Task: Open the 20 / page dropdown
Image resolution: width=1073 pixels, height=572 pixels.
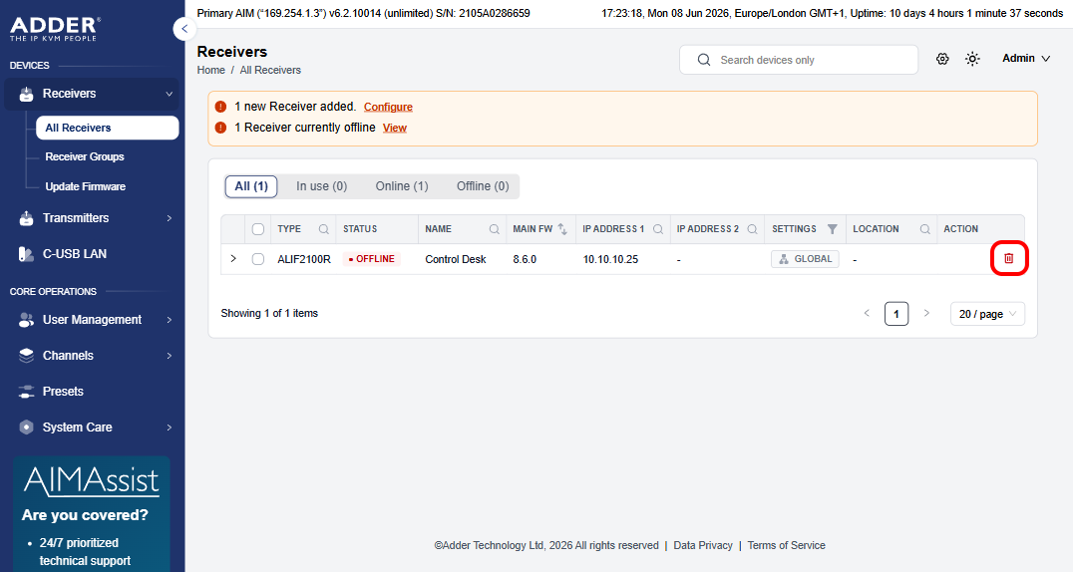Action: pos(987,313)
